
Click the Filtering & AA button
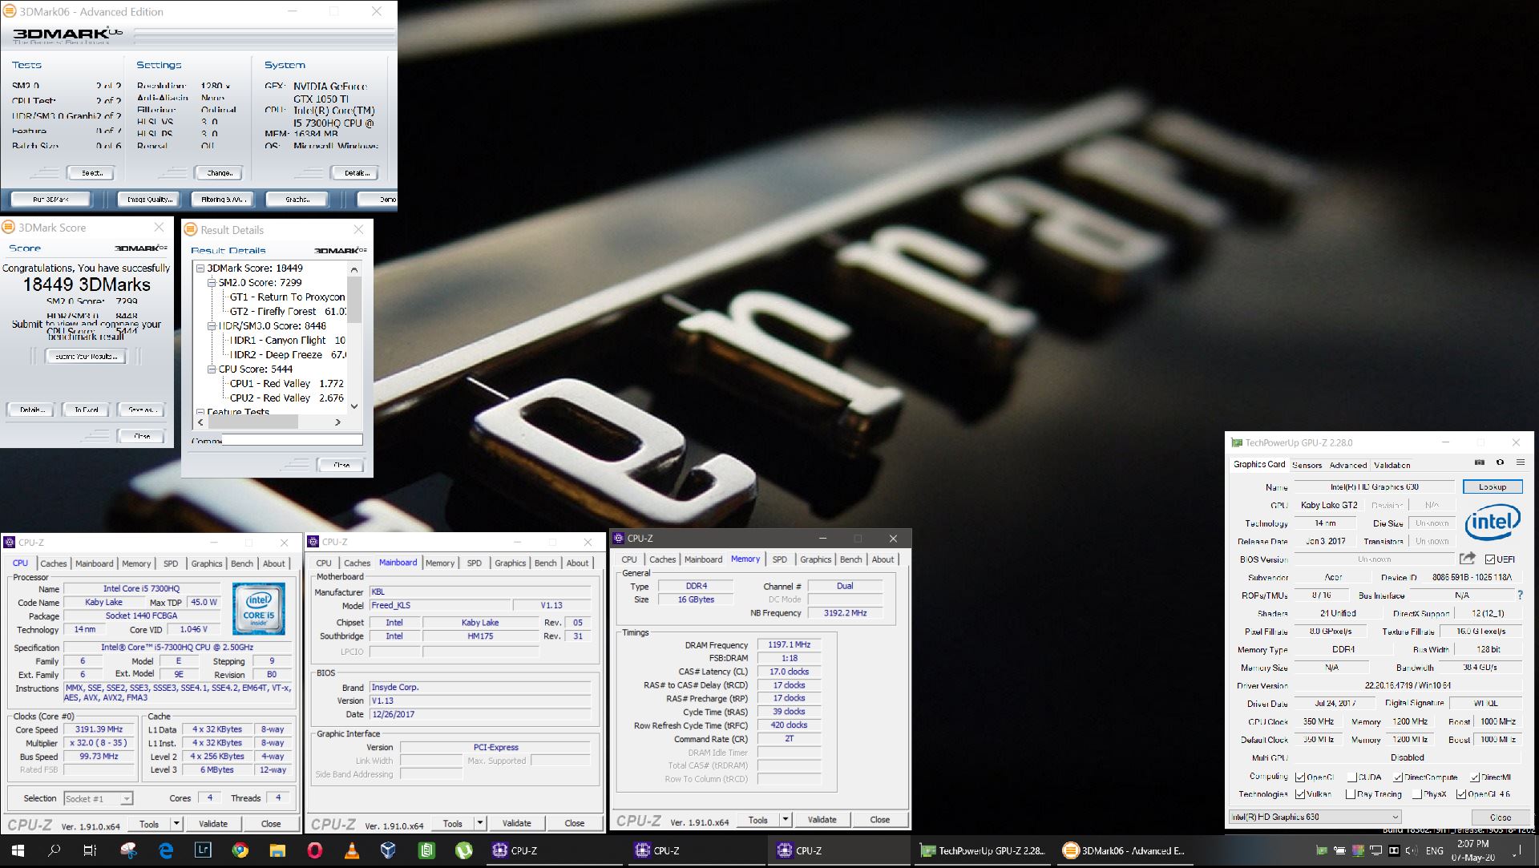tap(224, 199)
